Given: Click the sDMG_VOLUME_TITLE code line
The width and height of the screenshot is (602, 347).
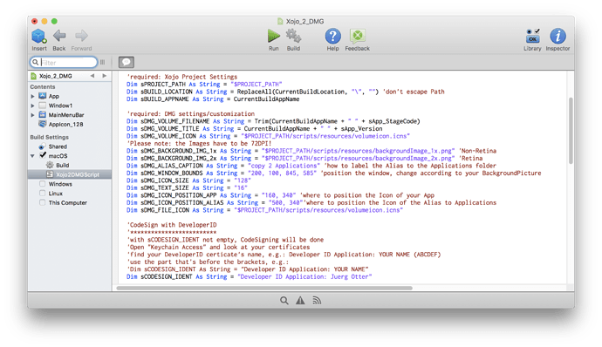Looking at the screenshot, I should [x=255, y=128].
